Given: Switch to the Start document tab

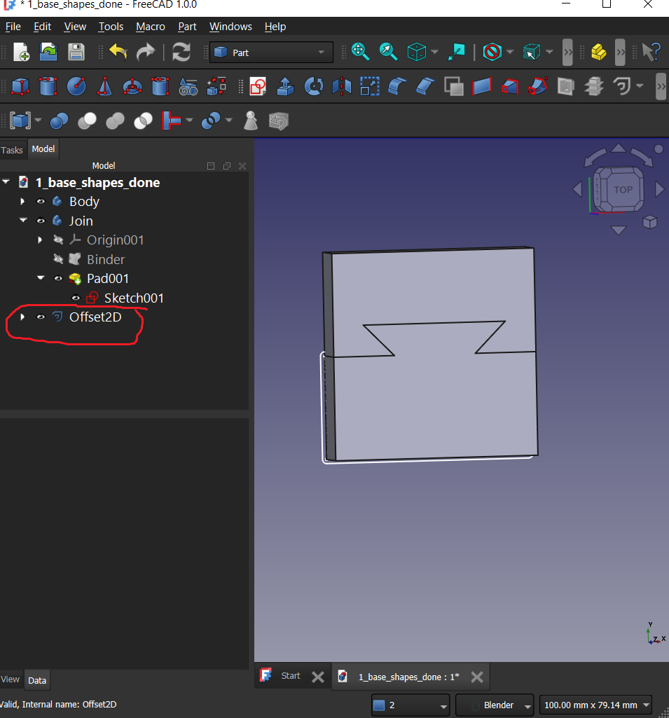Looking at the screenshot, I should click(290, 676).
